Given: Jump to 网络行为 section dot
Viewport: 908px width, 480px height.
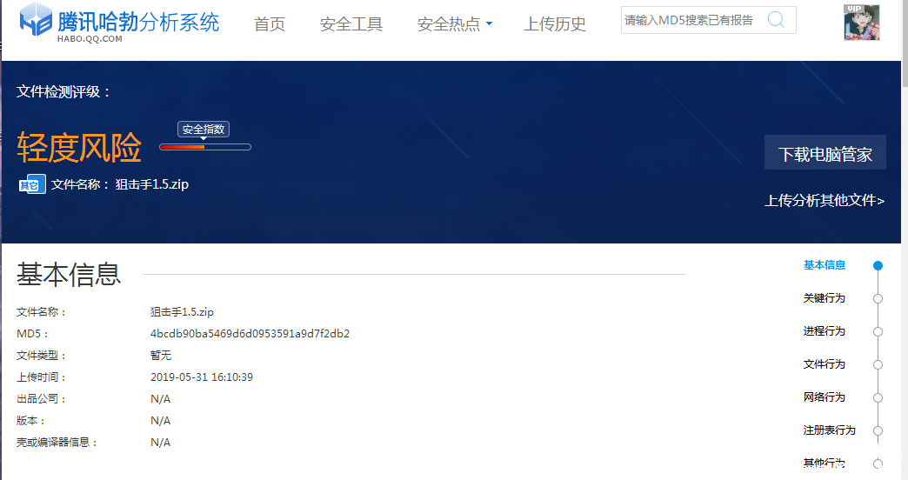Looking at the screenshot, I should coord(878,398).
